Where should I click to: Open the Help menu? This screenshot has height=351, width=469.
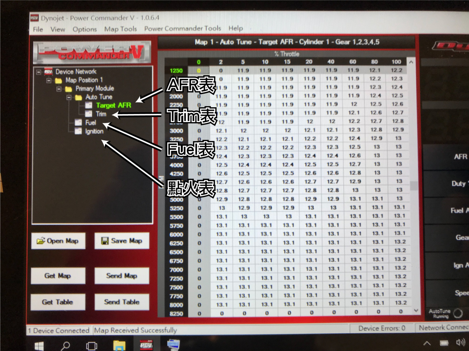pos(235,28)
